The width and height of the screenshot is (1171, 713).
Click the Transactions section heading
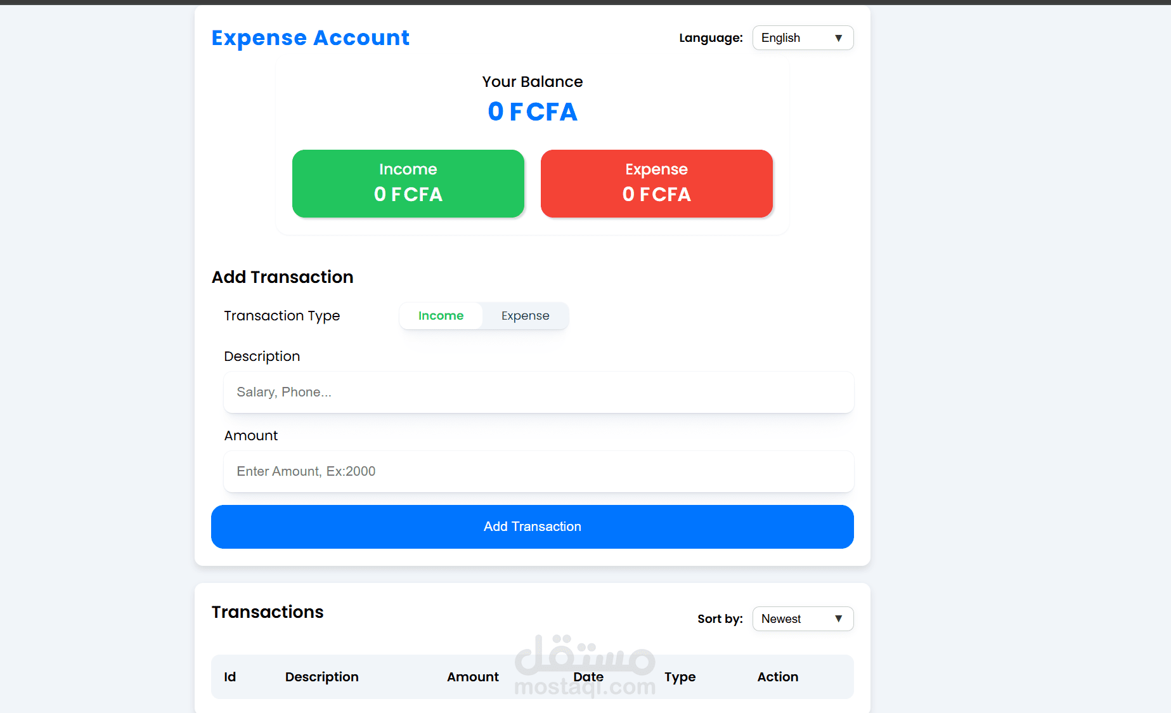click(x=267, y=612)
